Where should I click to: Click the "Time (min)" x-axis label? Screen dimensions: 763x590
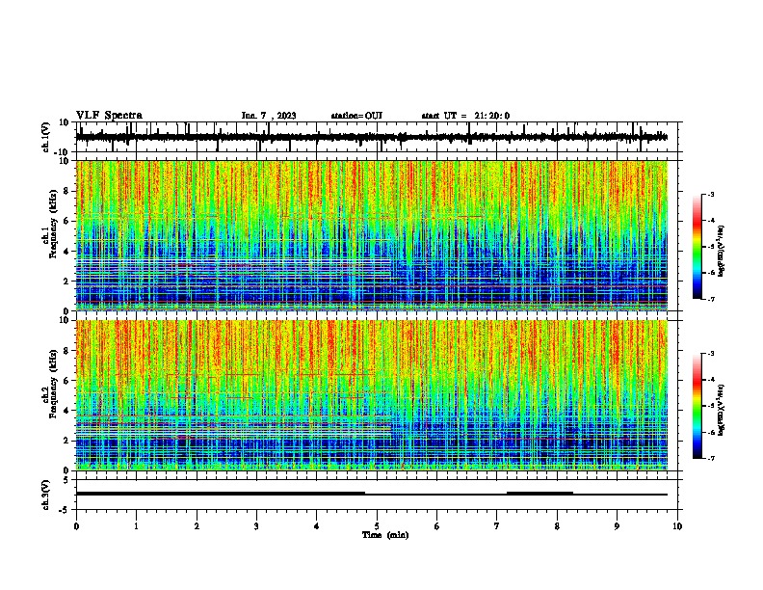pyautogui.click(x=385, y=535)
